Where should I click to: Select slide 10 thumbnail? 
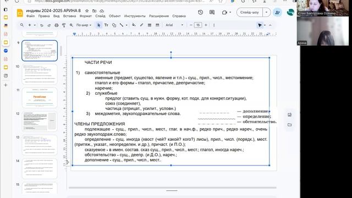click(x=40, y=74)
